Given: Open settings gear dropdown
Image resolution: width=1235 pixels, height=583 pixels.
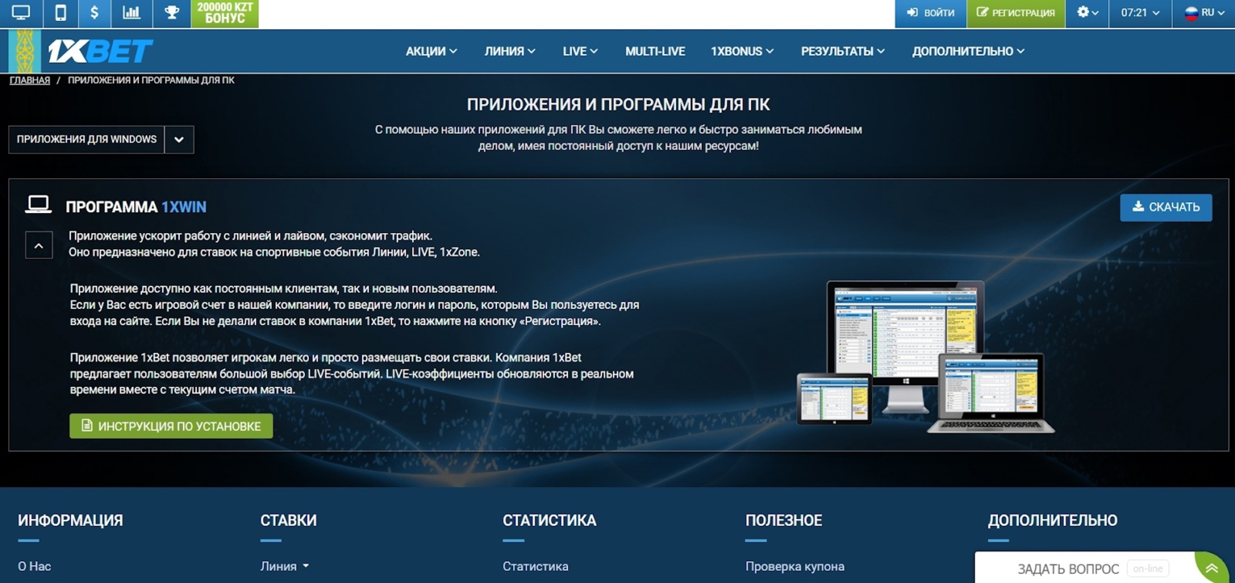Looking at the screenshot, I should point(1087,13).
